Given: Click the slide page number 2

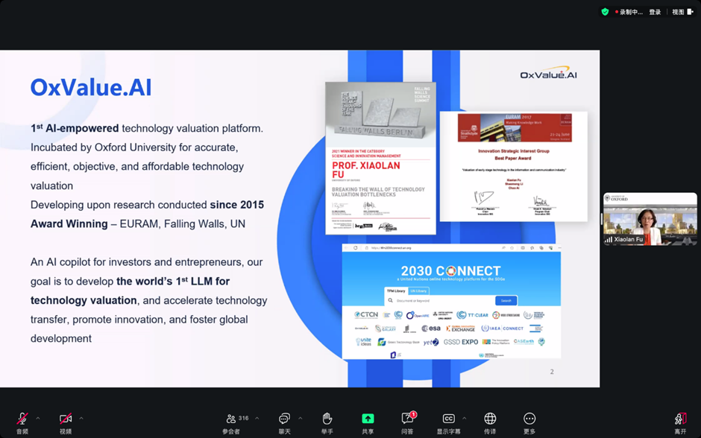Looking at the screenshot, I should [552, 372].
